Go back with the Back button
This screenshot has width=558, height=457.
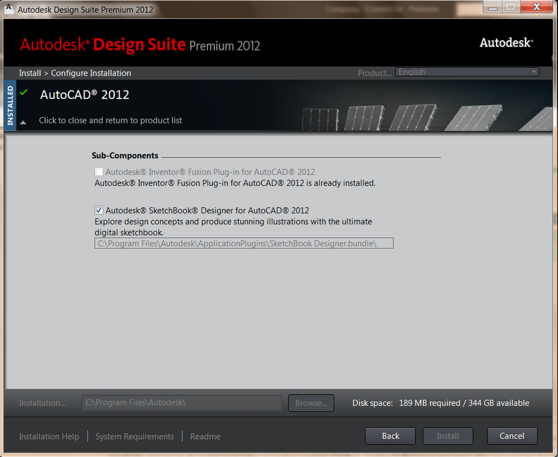390,436
